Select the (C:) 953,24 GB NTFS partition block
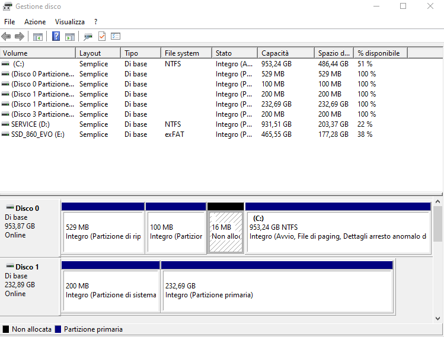The image size is (444, 337). (x=338, y=228)
